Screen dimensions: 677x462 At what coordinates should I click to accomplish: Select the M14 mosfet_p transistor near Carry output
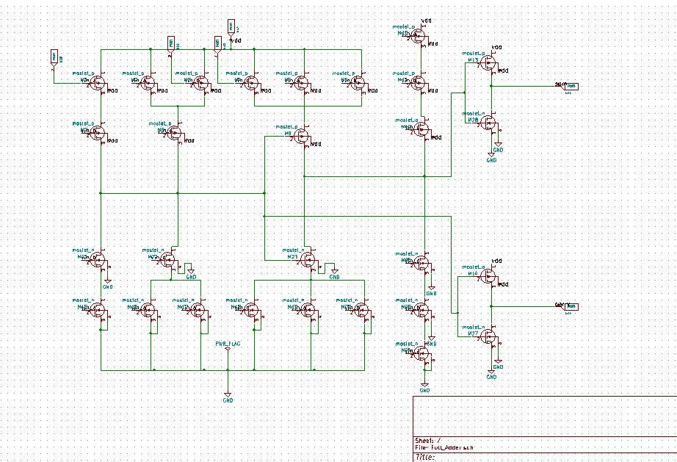tap(488, 276)
